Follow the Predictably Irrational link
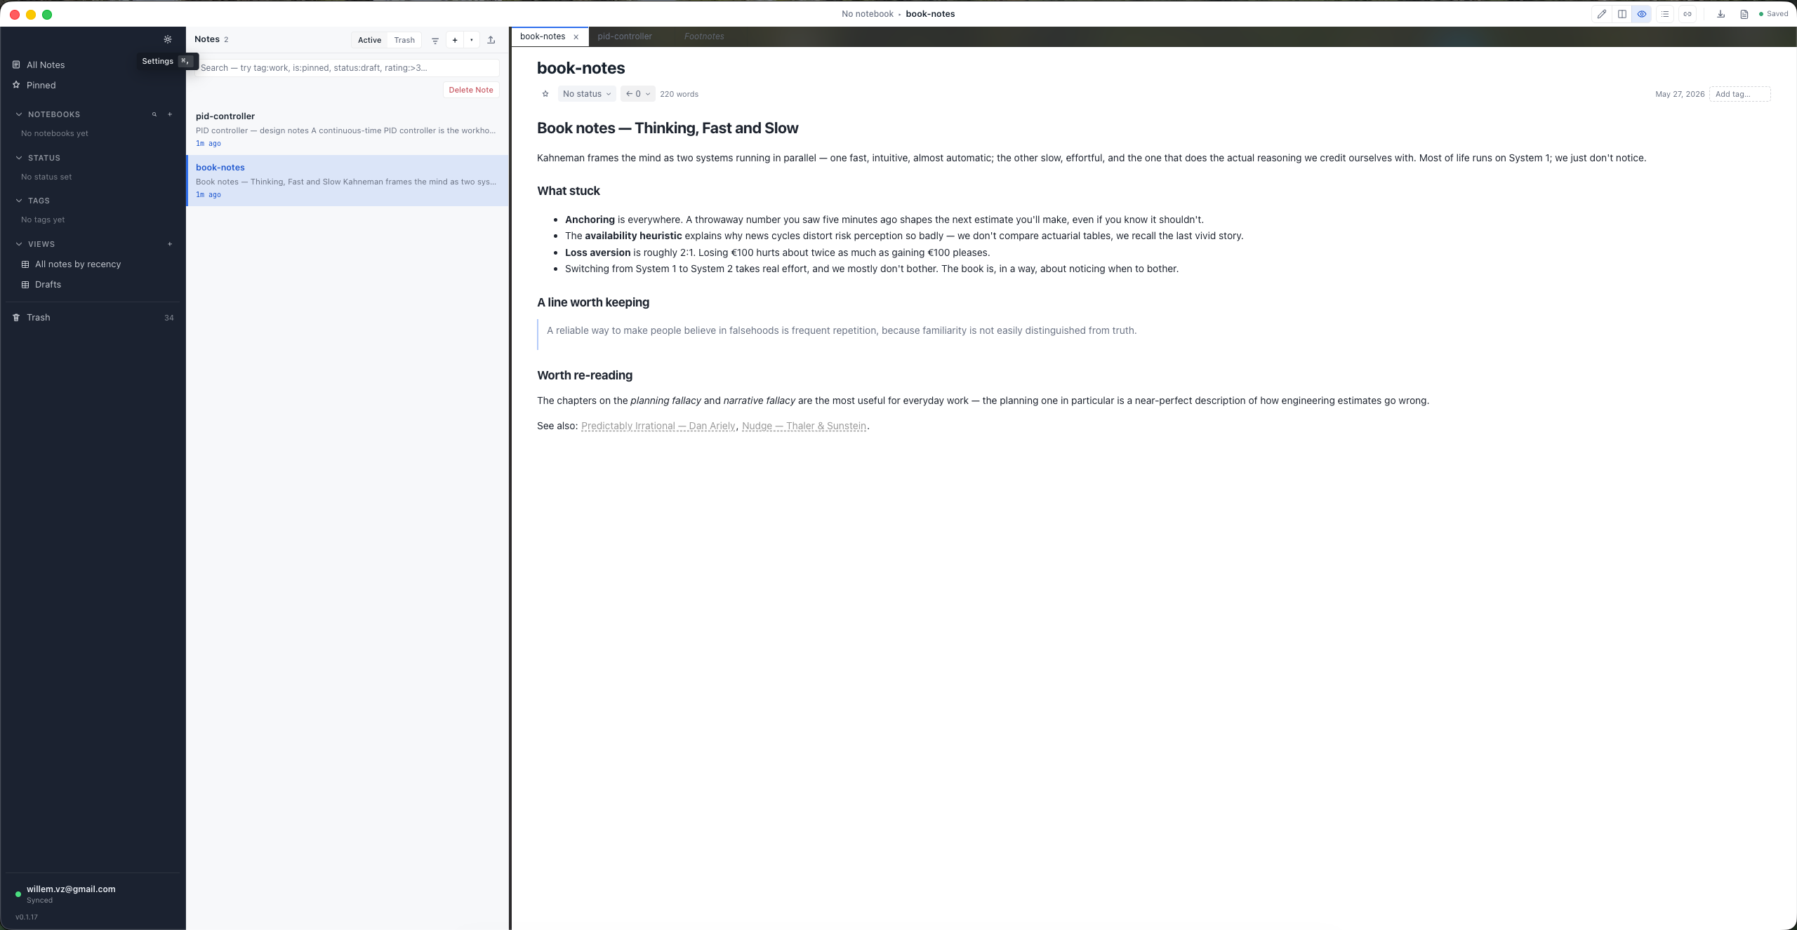1797x930 pixels. (x=658, y=426)
